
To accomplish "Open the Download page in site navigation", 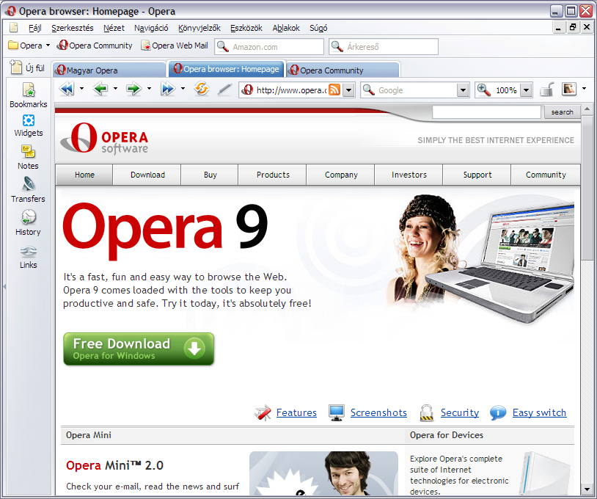I will [147, 175].
